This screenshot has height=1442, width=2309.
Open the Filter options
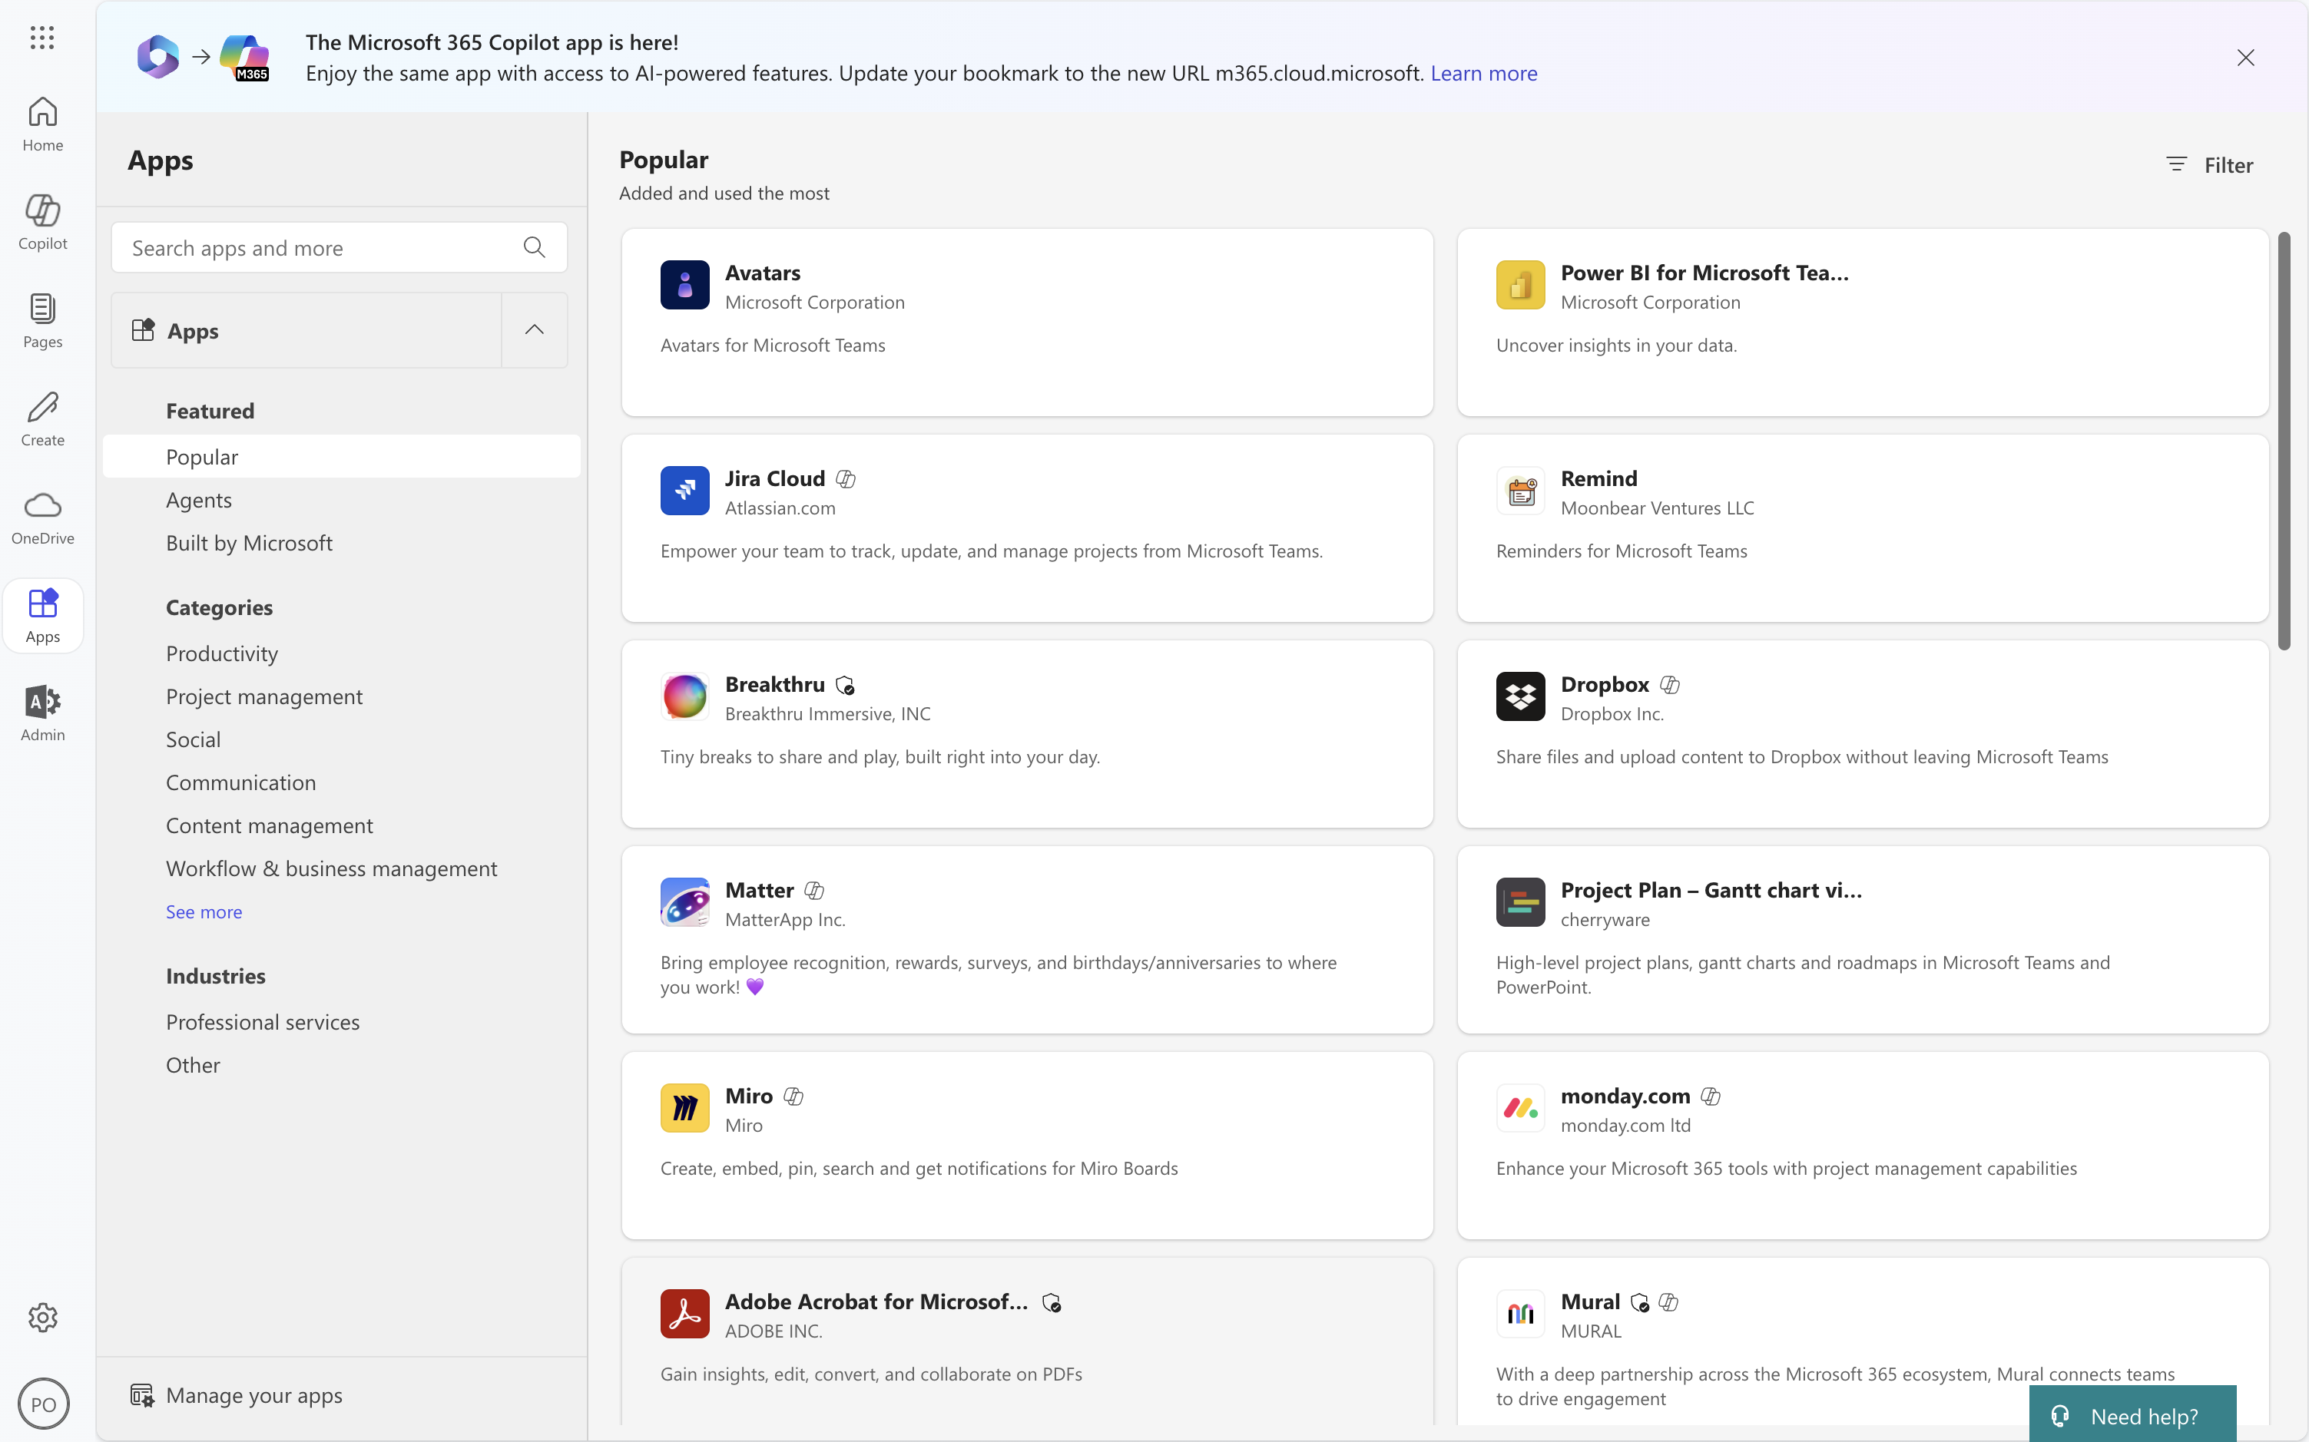(x=2210, y=165)
